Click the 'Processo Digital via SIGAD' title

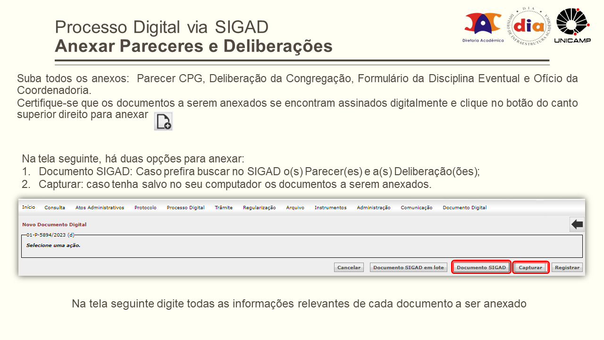coord(162,27)
